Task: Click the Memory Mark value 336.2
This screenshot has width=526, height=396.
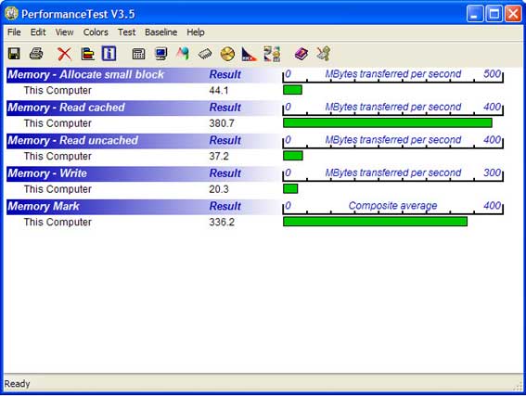Action: coord(222,222)
